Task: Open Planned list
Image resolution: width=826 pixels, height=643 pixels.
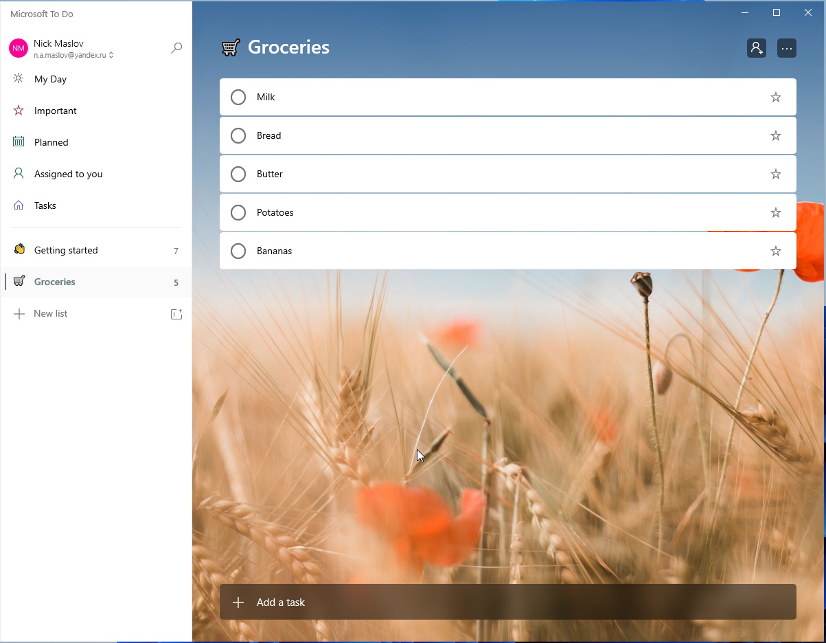Action: [x=96, y=142]
